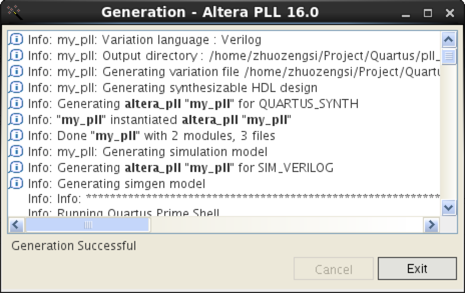Click the info icon beside Generating variation file
Screen dimensions: 465x293
(16, 71)
